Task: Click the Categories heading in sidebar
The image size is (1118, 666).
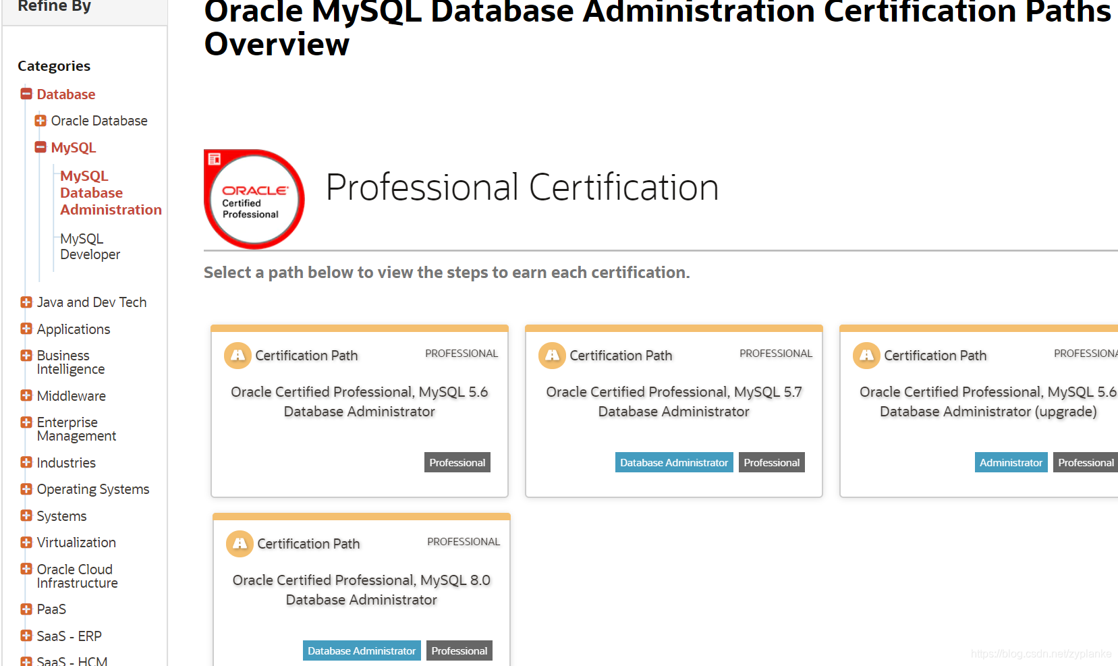Action: [x=54, y=66]
